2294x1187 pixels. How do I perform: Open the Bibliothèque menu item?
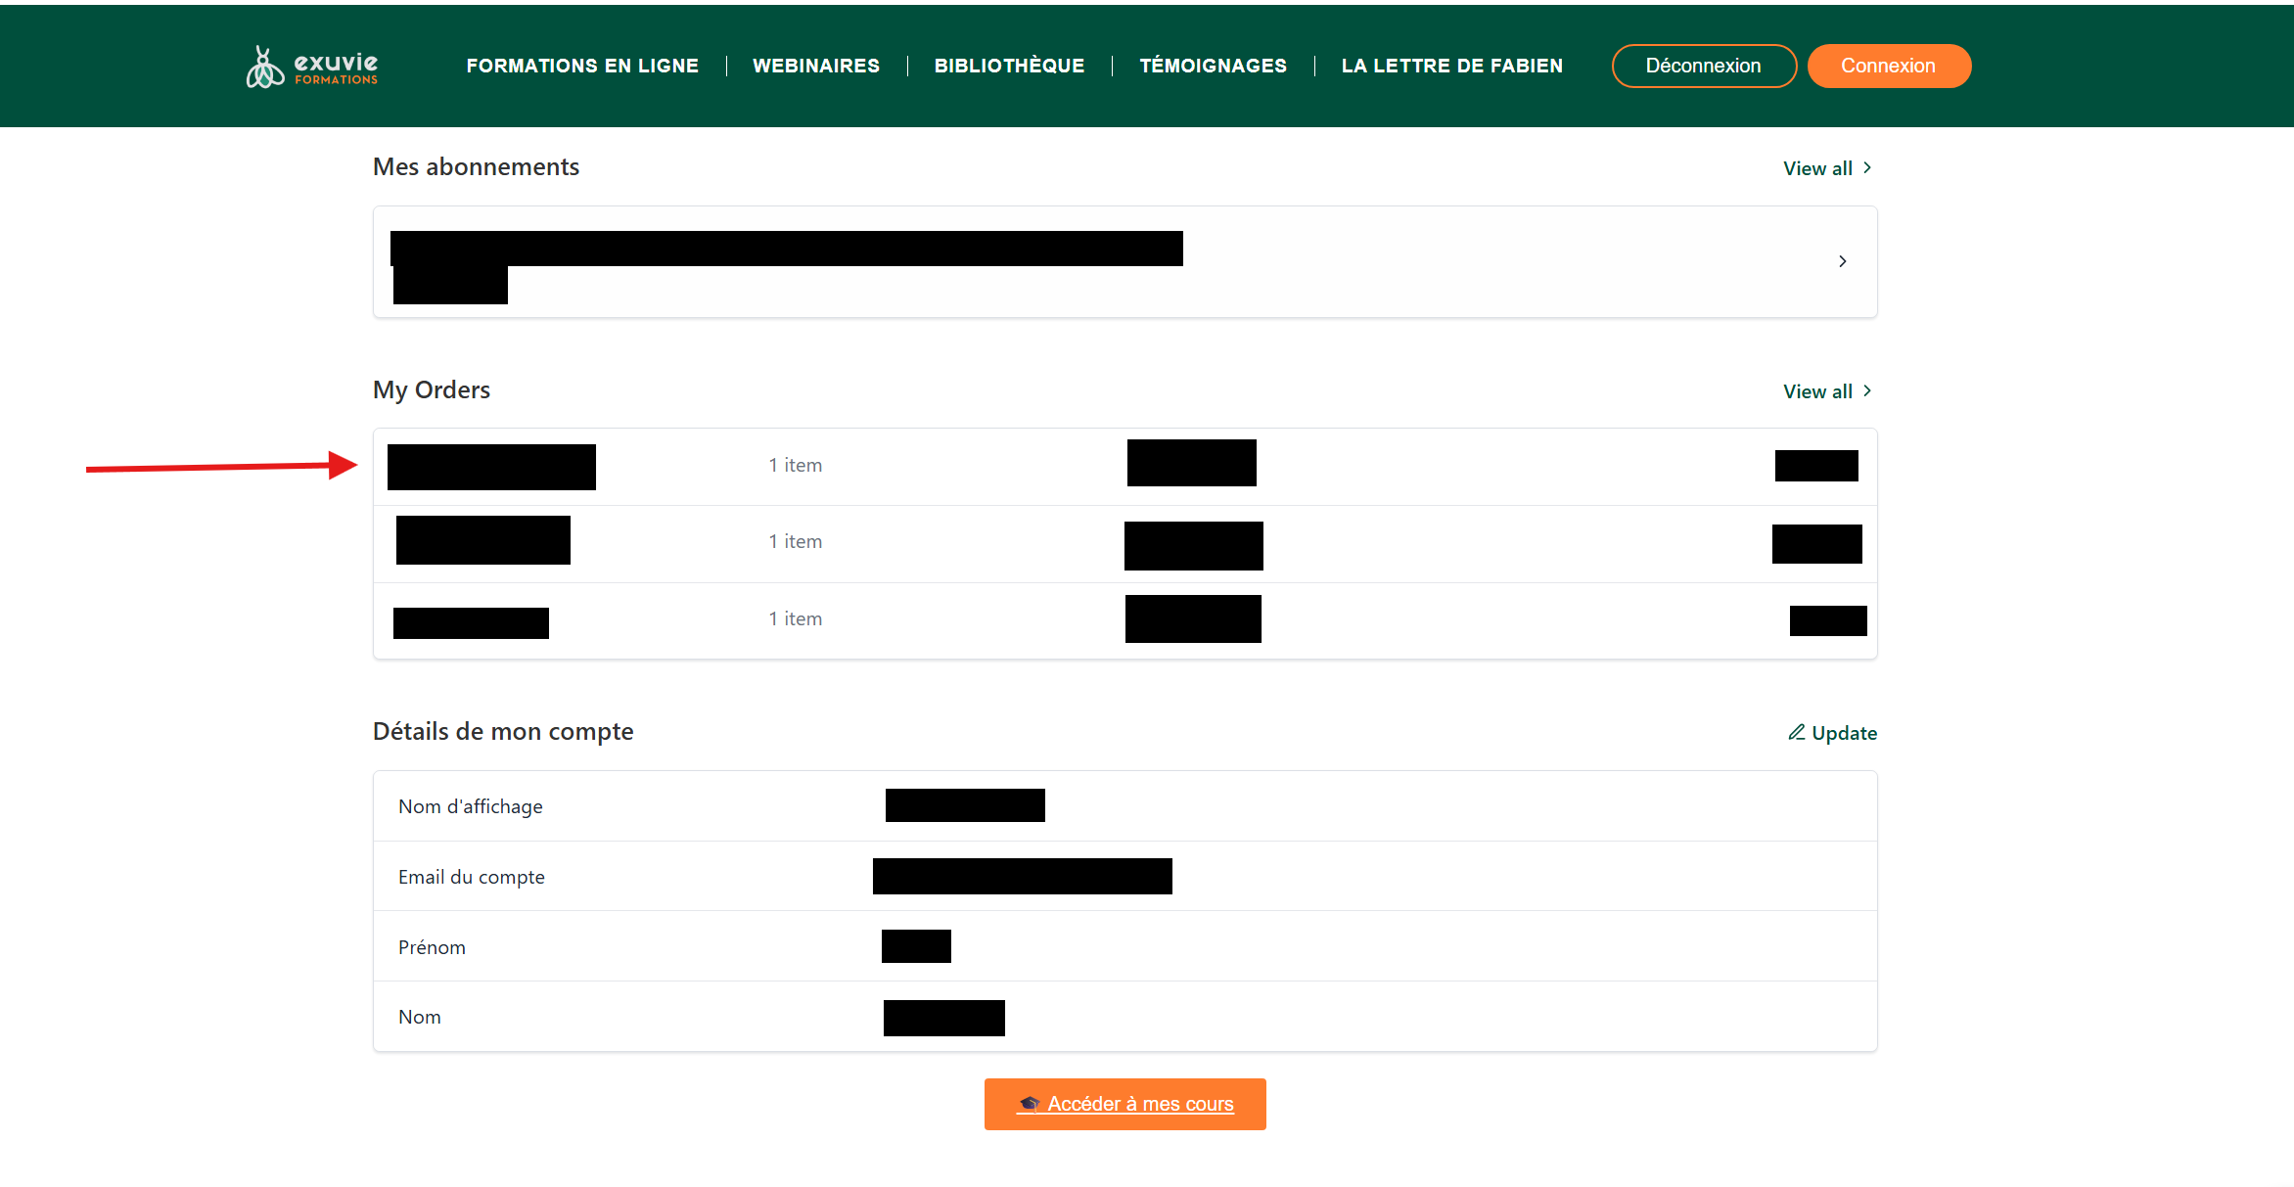pos(1009,66)
